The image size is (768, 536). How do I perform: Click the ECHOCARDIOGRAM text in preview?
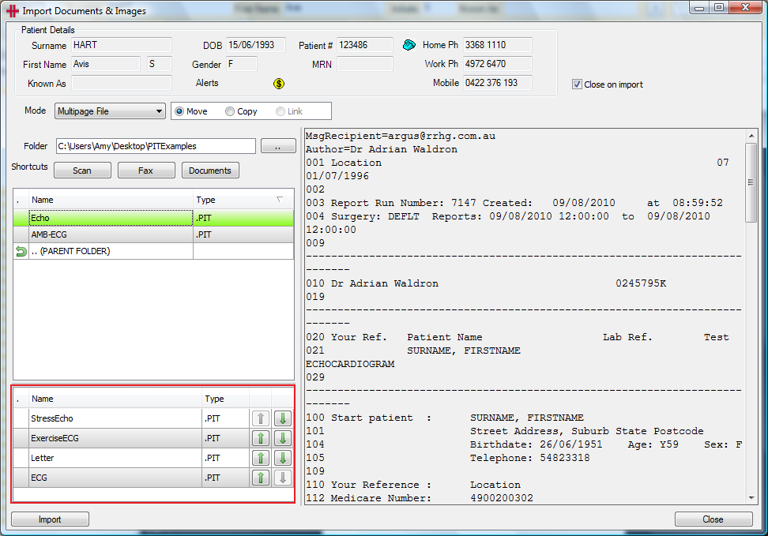click(x=350, y=364)
